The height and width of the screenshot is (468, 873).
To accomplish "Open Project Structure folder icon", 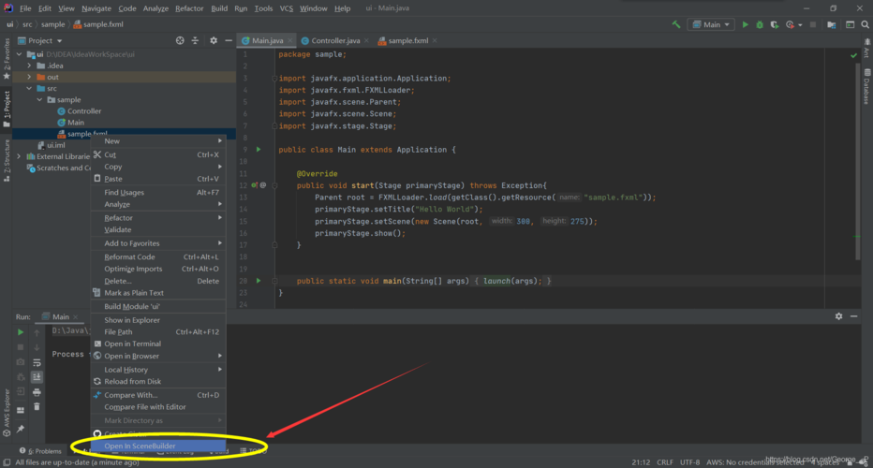I will pos(831,24).
